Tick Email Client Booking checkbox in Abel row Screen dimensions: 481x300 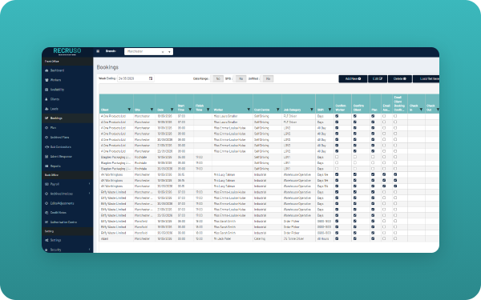click(395, 238)
